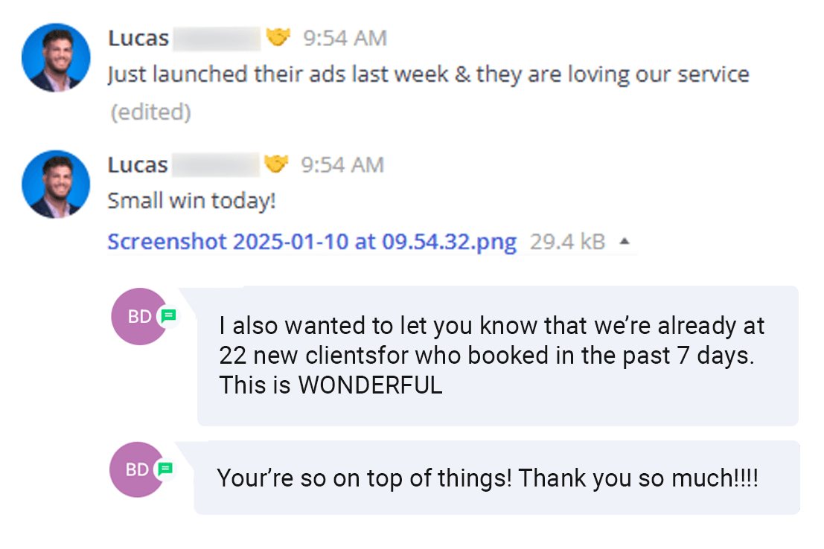Click the 'Small win today!' message text
Image resolution: width=824 pixels, height=549 pixels.
(x=192, y=201)
